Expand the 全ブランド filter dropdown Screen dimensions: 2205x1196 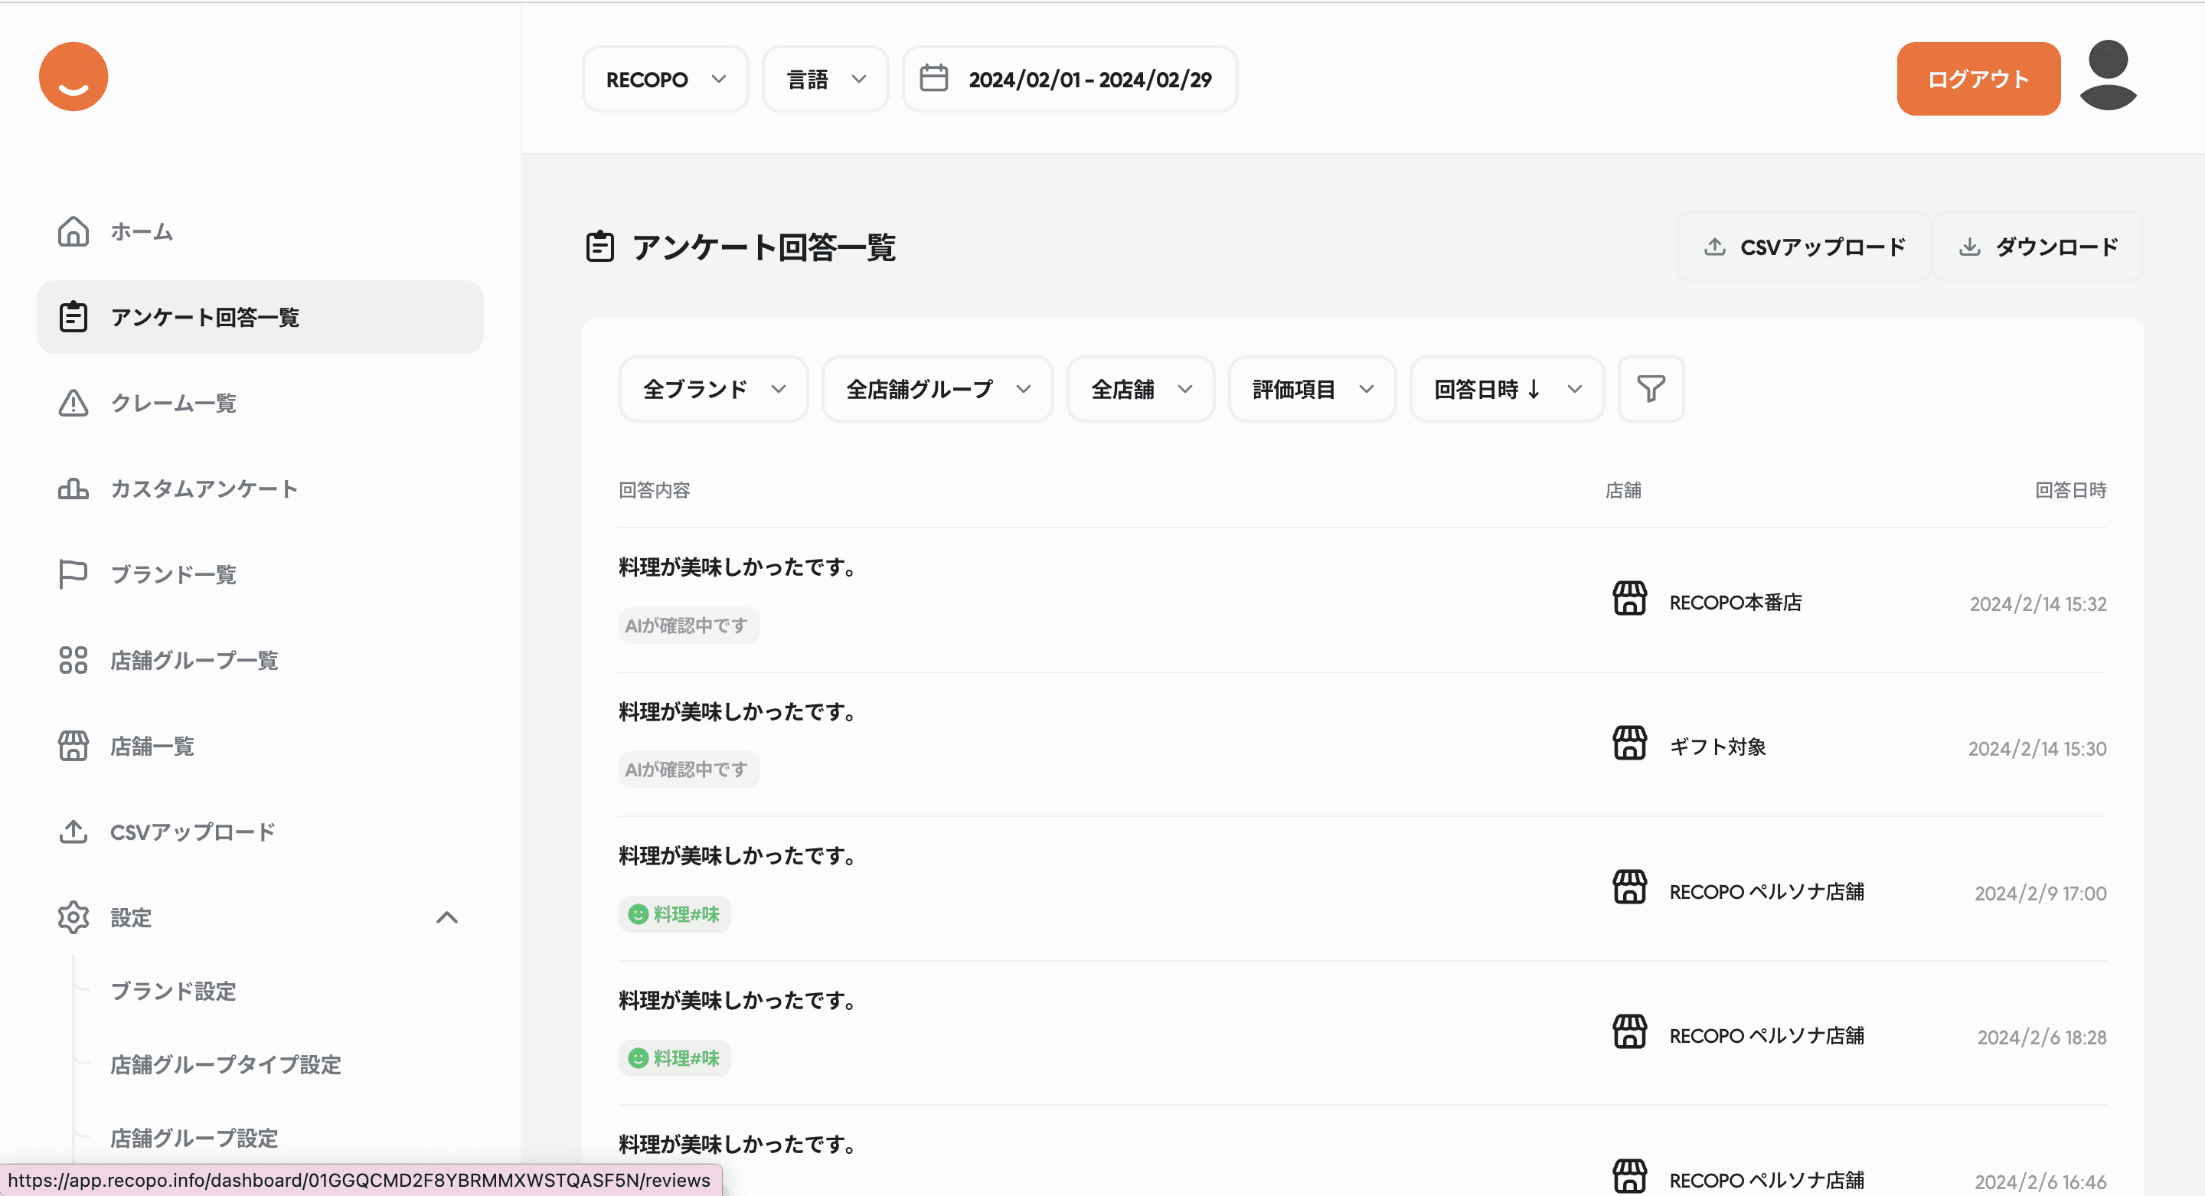[713, 389]
